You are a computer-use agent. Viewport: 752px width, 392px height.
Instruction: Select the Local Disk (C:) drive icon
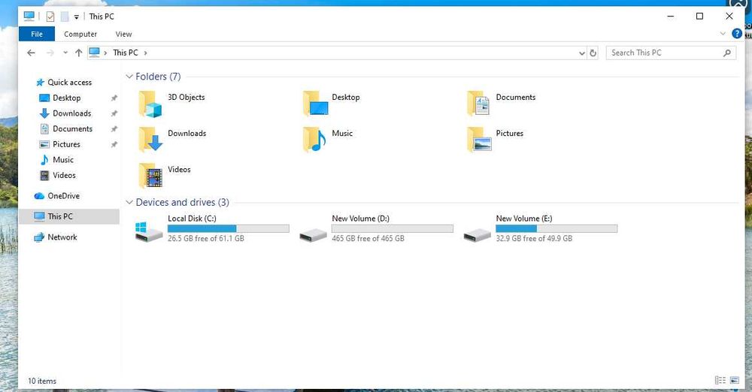coord(149,231)
